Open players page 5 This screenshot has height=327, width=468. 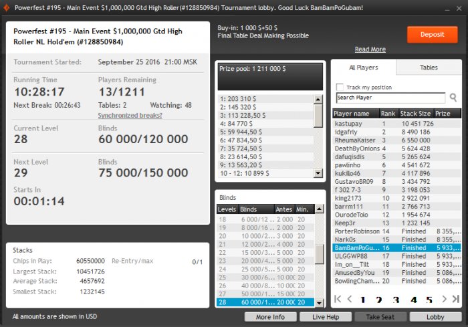[x=429, y=300]
